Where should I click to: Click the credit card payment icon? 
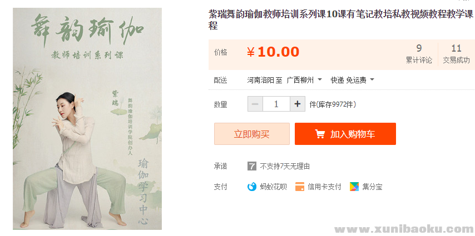(300, 187)
